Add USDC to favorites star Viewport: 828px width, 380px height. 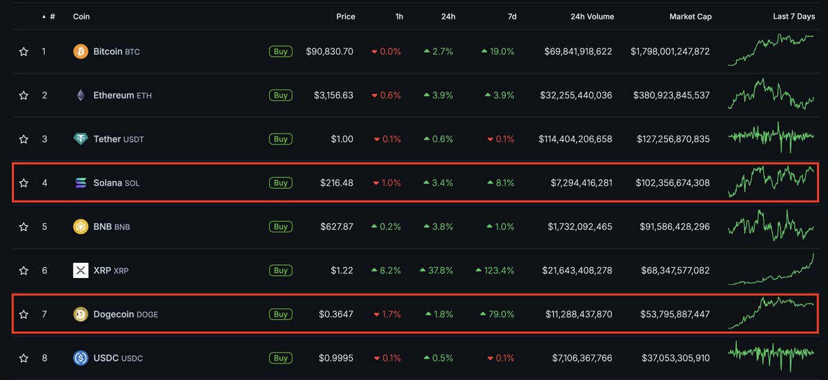click(23, 358)
